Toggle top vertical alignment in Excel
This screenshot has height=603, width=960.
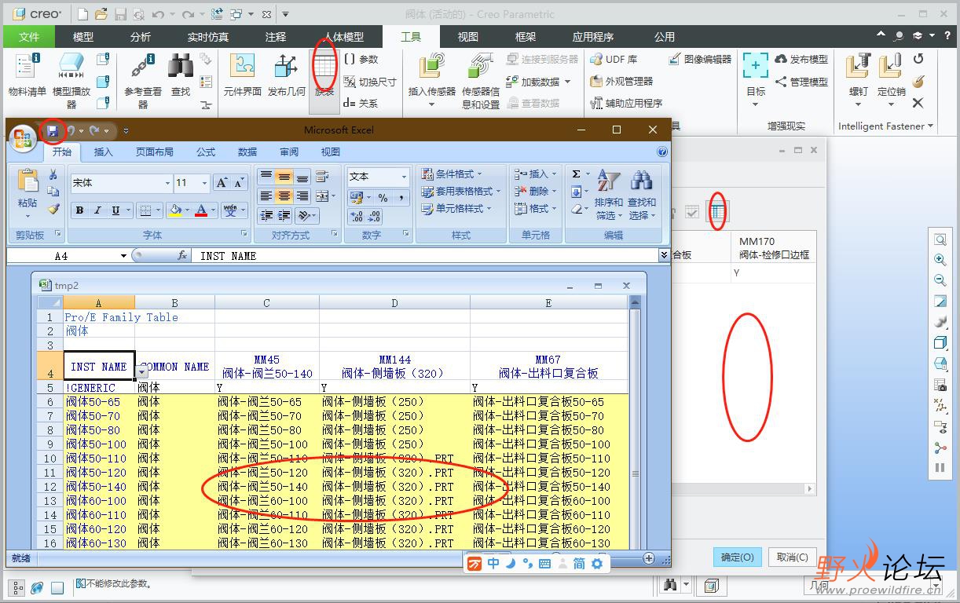point(266,177)
